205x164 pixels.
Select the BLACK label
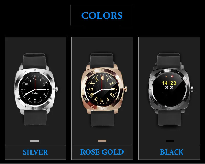click(172, 152)
